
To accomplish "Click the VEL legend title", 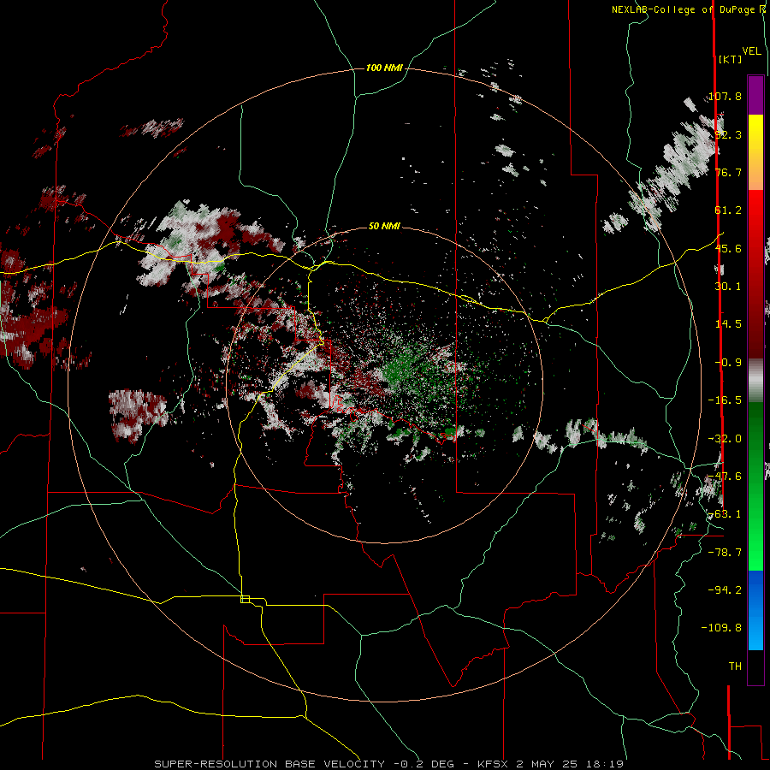I will [751, 51].
